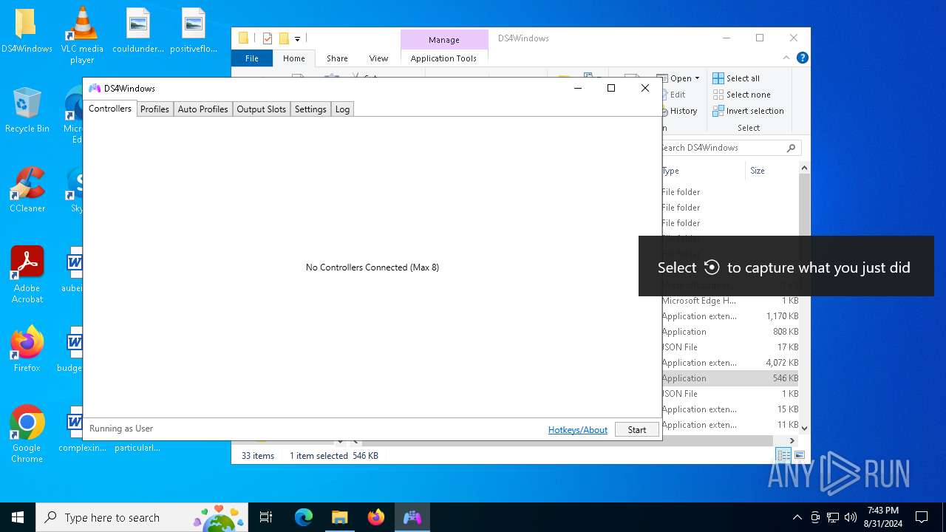
Task: Switch to the Output Slots tab
Action: pos(261,109)
